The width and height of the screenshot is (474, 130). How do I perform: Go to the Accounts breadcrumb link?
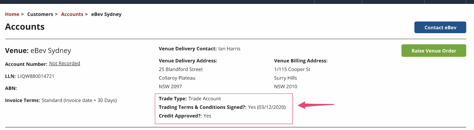click(72, 14)
